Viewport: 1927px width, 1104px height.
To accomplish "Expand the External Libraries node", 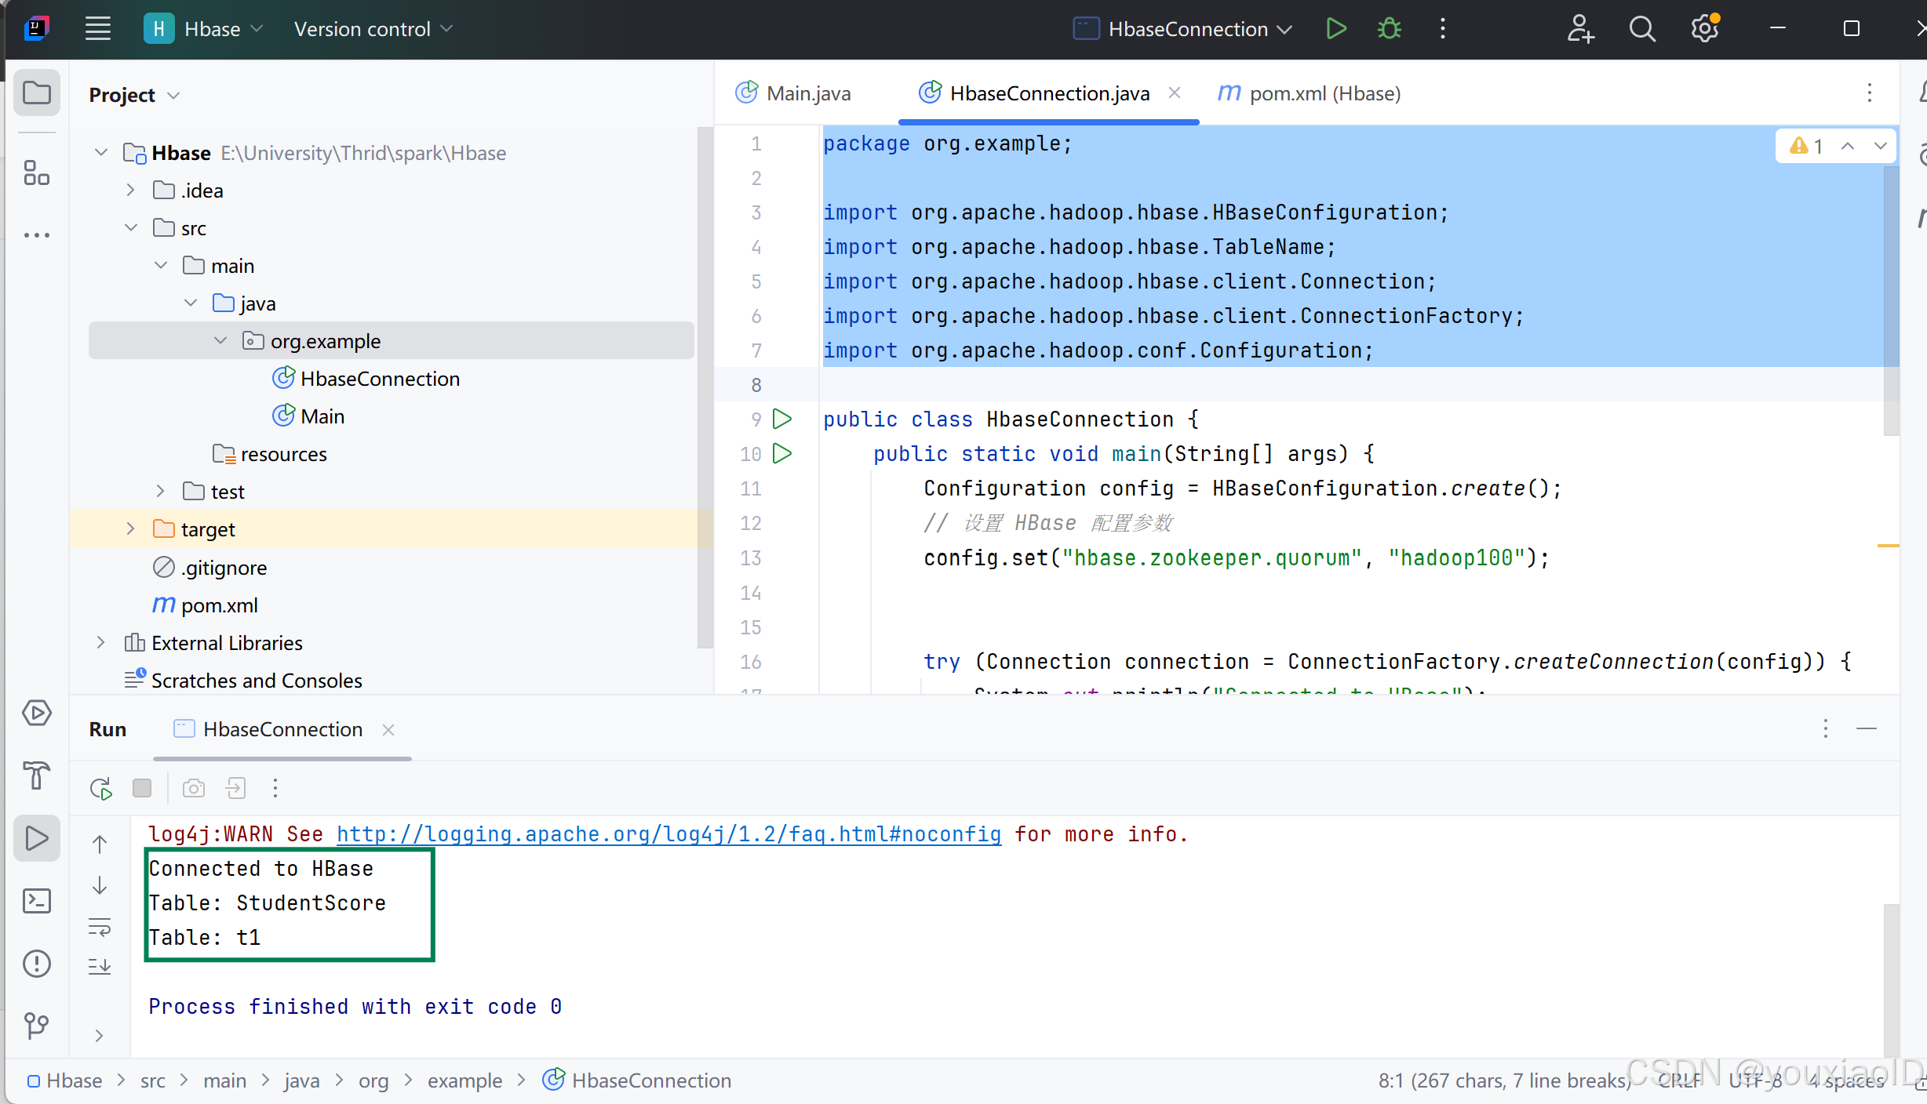I will click(x=100, y=642).
